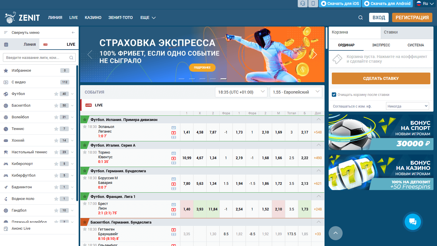Open video icon for Göttingen match

(x=174, y=230)
